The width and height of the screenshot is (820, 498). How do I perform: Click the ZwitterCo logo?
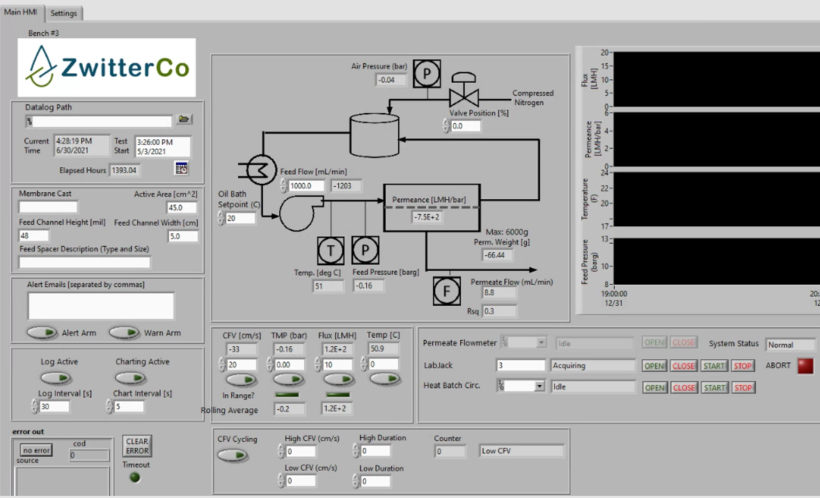pos(106,68)
